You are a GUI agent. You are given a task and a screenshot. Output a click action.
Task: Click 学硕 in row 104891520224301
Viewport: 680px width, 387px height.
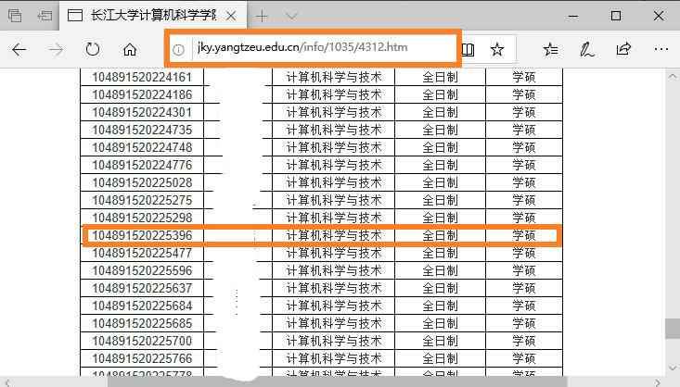pyautogui.click(x=523, y=113)
